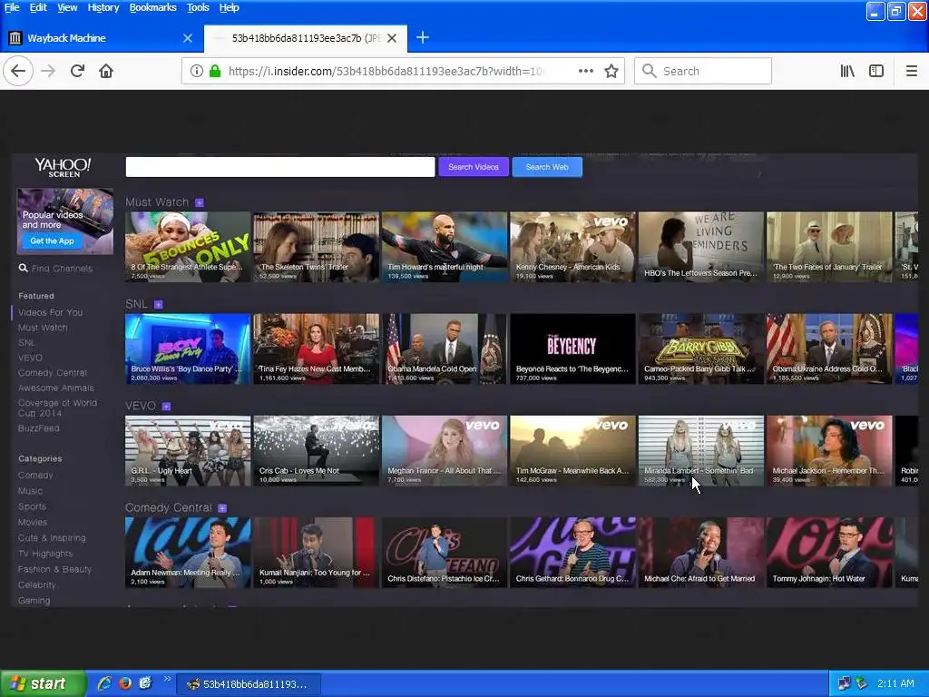Click the green padlock security icon
This screenshot has width=929, height=697.
[x=215, y=71]
